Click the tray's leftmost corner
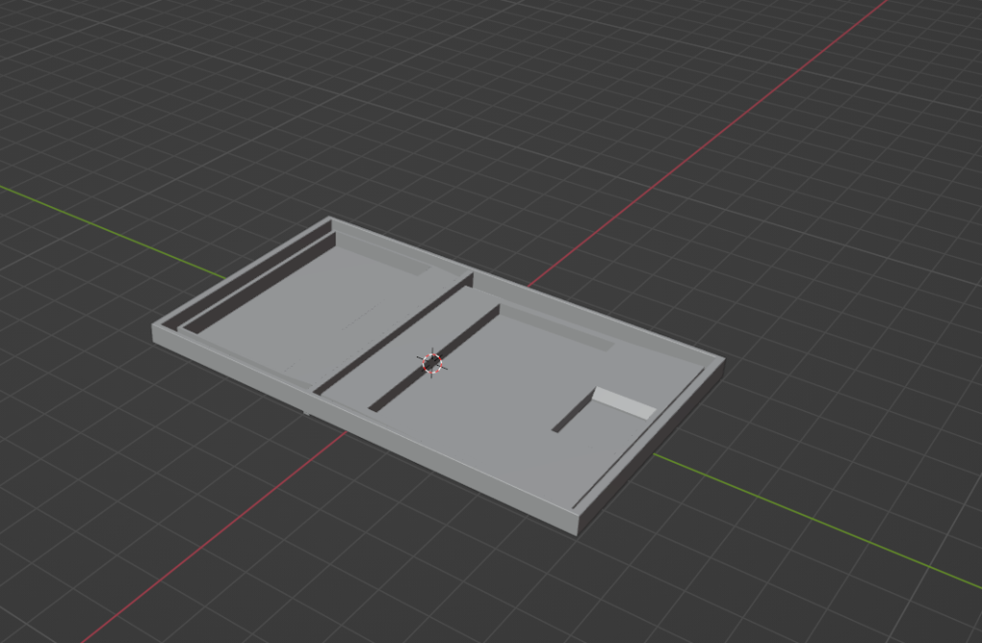The height and width of the screenshot is (643, 982). 153,329
